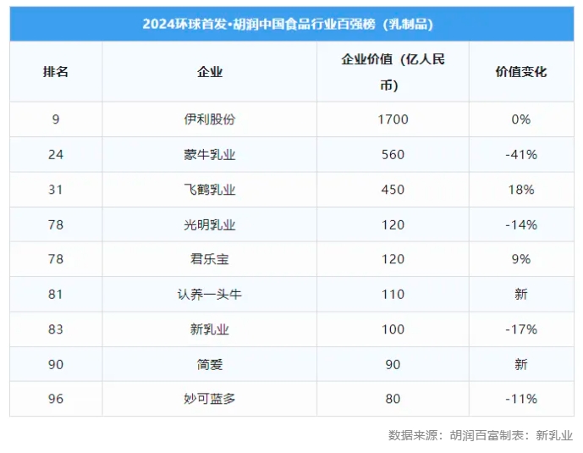583x453 pixels.
Task: Select the value 1700
Action: (x=393, y=119)
